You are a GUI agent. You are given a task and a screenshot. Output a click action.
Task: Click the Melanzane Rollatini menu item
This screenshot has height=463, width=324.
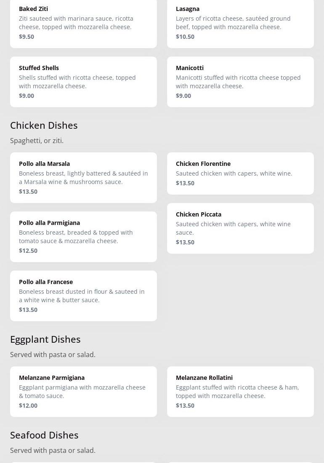point(240,391)
